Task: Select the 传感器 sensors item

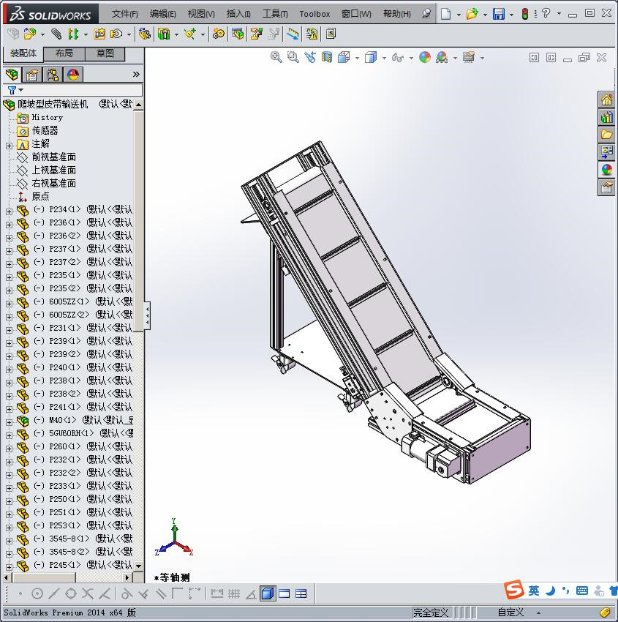Action: [45, 130]
